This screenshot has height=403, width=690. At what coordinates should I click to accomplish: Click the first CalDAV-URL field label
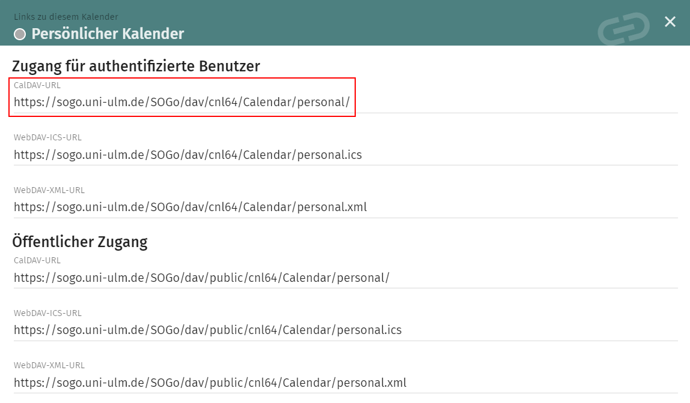pos(37,85)
